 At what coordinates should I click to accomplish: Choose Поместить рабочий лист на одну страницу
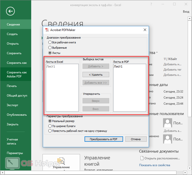(78, 131)
